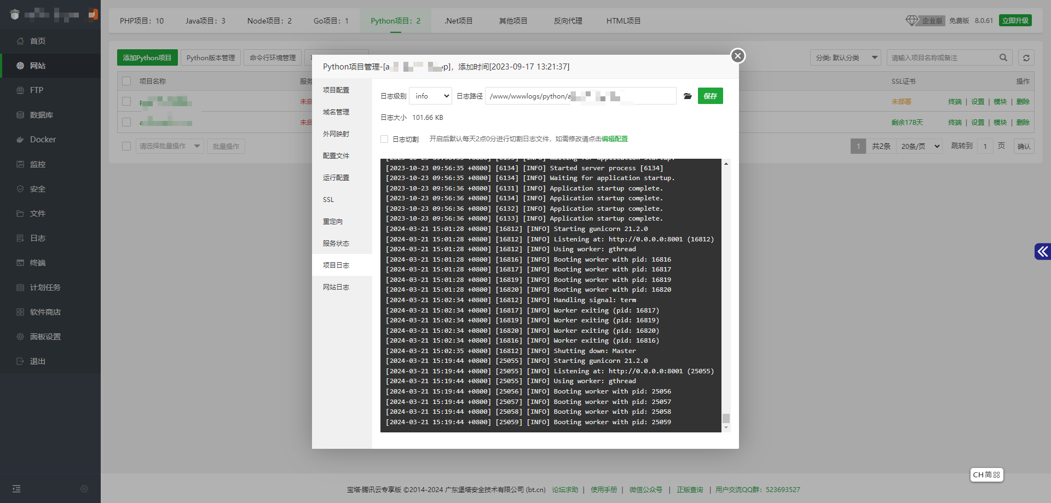Viewport: 1051px width, 503px height.
Task: Click the 添加Python项目 button
Action: click(x=147, y=57)
